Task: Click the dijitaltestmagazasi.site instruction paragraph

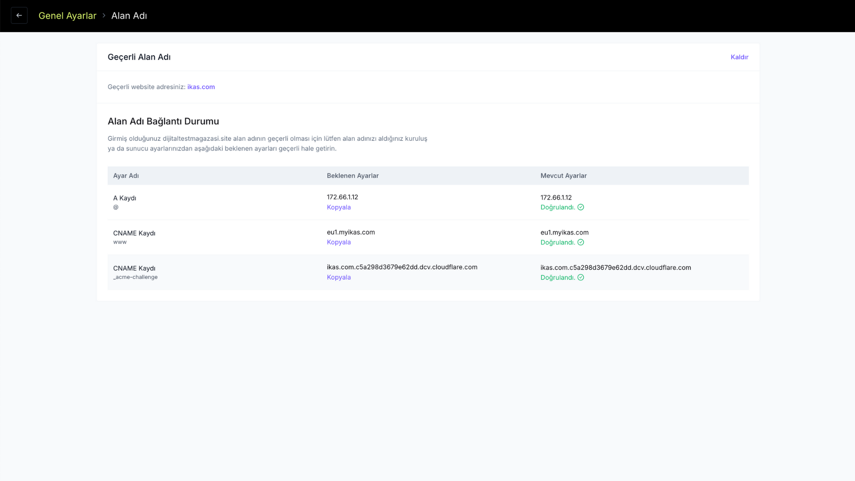Action: pyautogui.click(x=267, y=143)
